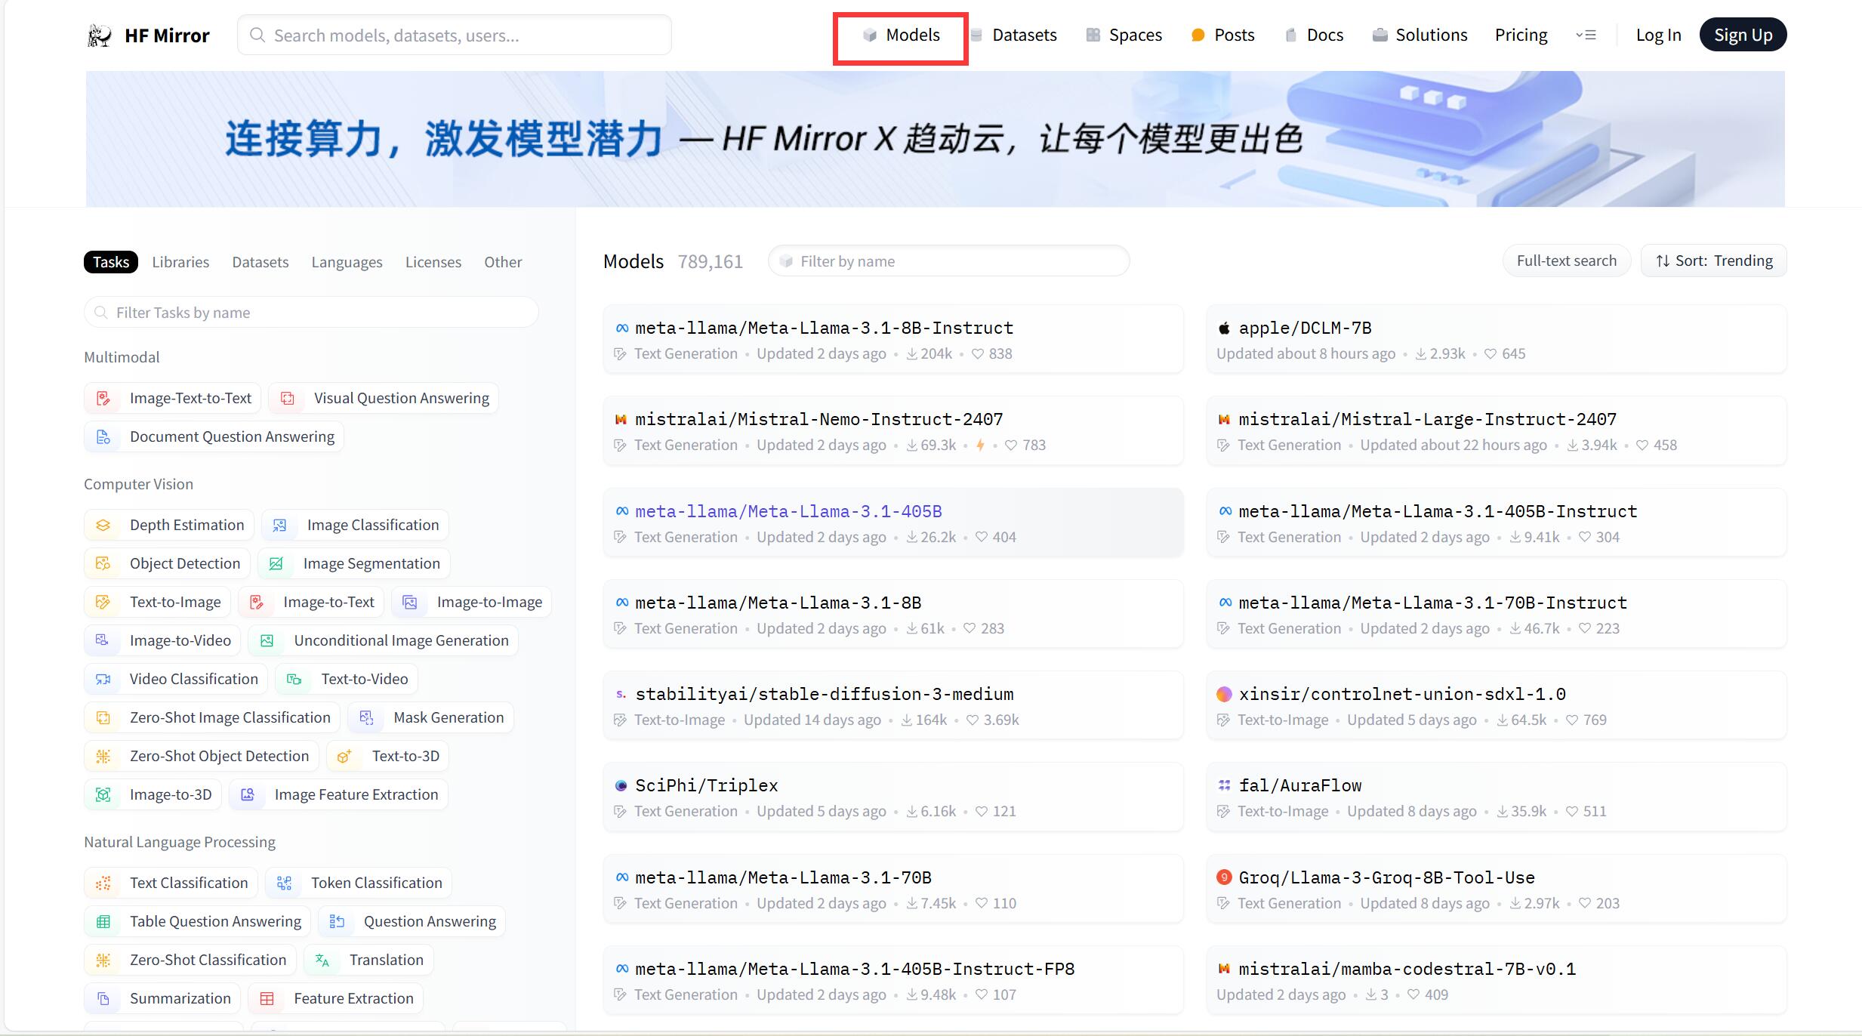The image size is (1862, 1036).
Task: Click the Image Segmentation task icon
Action: pos(276,563)
